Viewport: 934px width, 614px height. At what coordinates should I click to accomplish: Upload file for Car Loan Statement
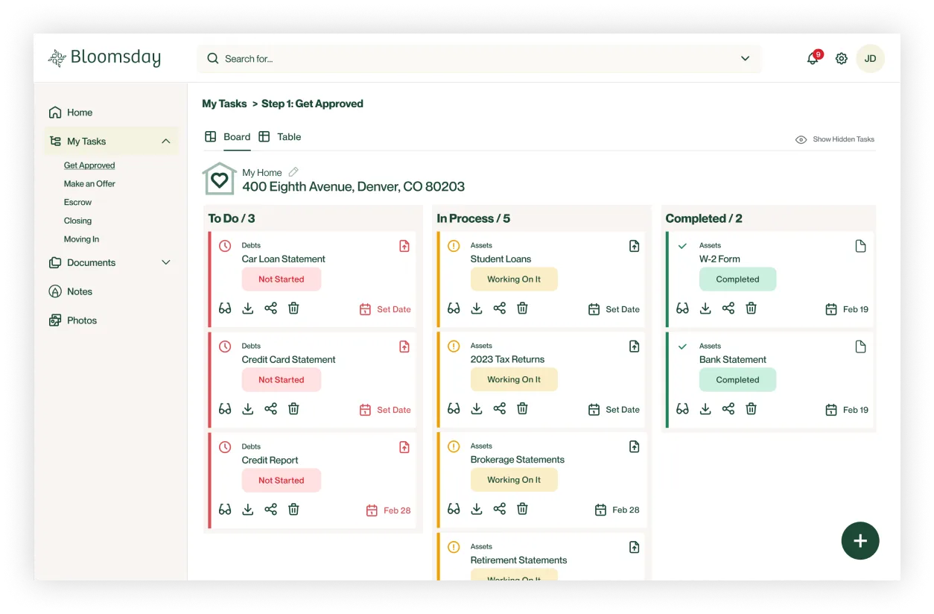404,246
